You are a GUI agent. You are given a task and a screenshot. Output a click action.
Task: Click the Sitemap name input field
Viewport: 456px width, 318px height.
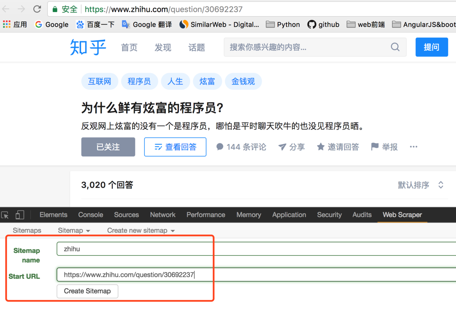tap(256, 249)
